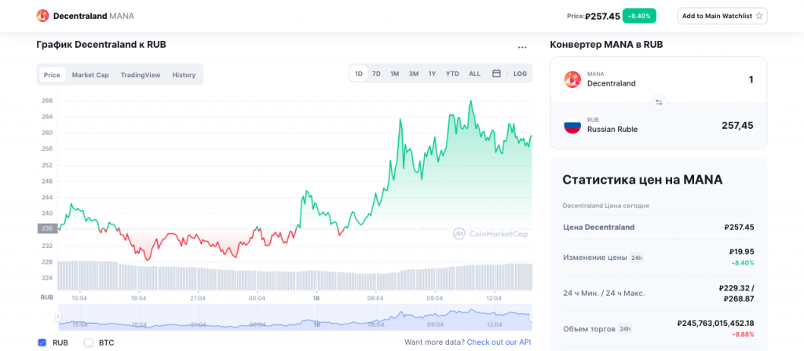Toggle the LOG scale button

tap(520, 74)
